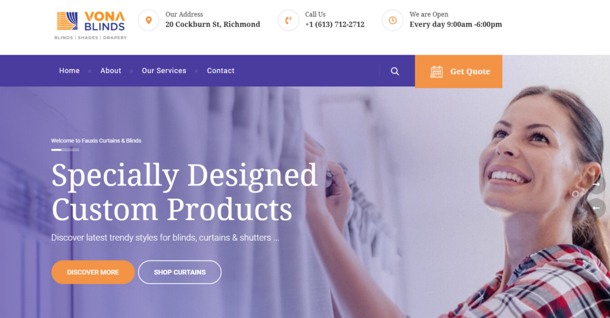610x318 pixels.
Task: Click the address 20 Cockburn St, Richmond
Action: 213,24
